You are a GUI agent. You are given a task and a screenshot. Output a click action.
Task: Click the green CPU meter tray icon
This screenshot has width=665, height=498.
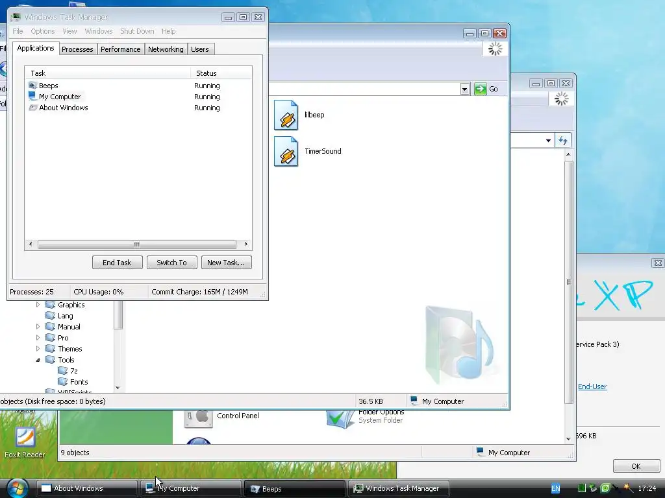pos(582,488)
